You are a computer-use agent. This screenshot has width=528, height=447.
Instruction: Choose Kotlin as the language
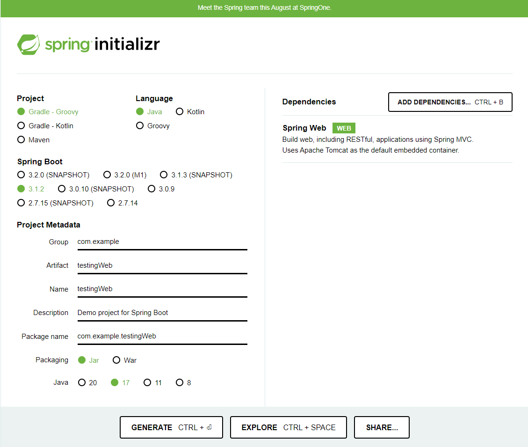(x=190, y=111)
